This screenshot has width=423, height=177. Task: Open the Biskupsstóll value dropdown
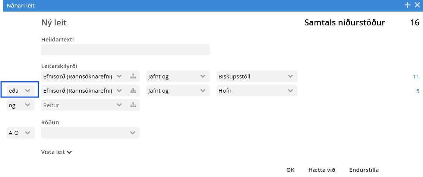click(x=257, y=77)
